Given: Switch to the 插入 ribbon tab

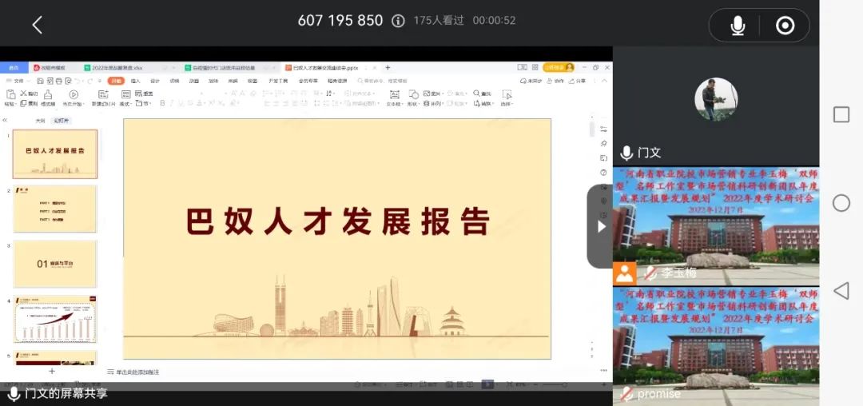Looking at the screenshot, I should pos(136,81).
